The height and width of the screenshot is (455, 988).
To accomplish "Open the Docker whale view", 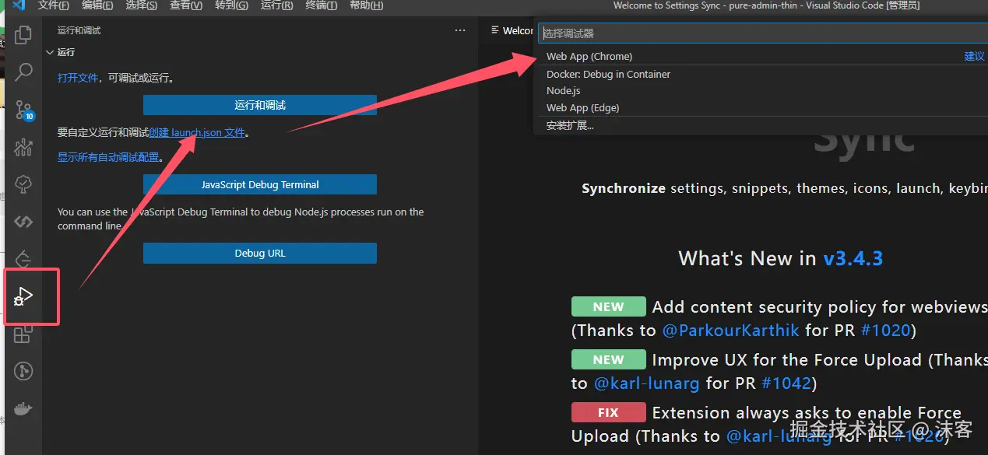I will pyautogui.click(x=24, y=409).
